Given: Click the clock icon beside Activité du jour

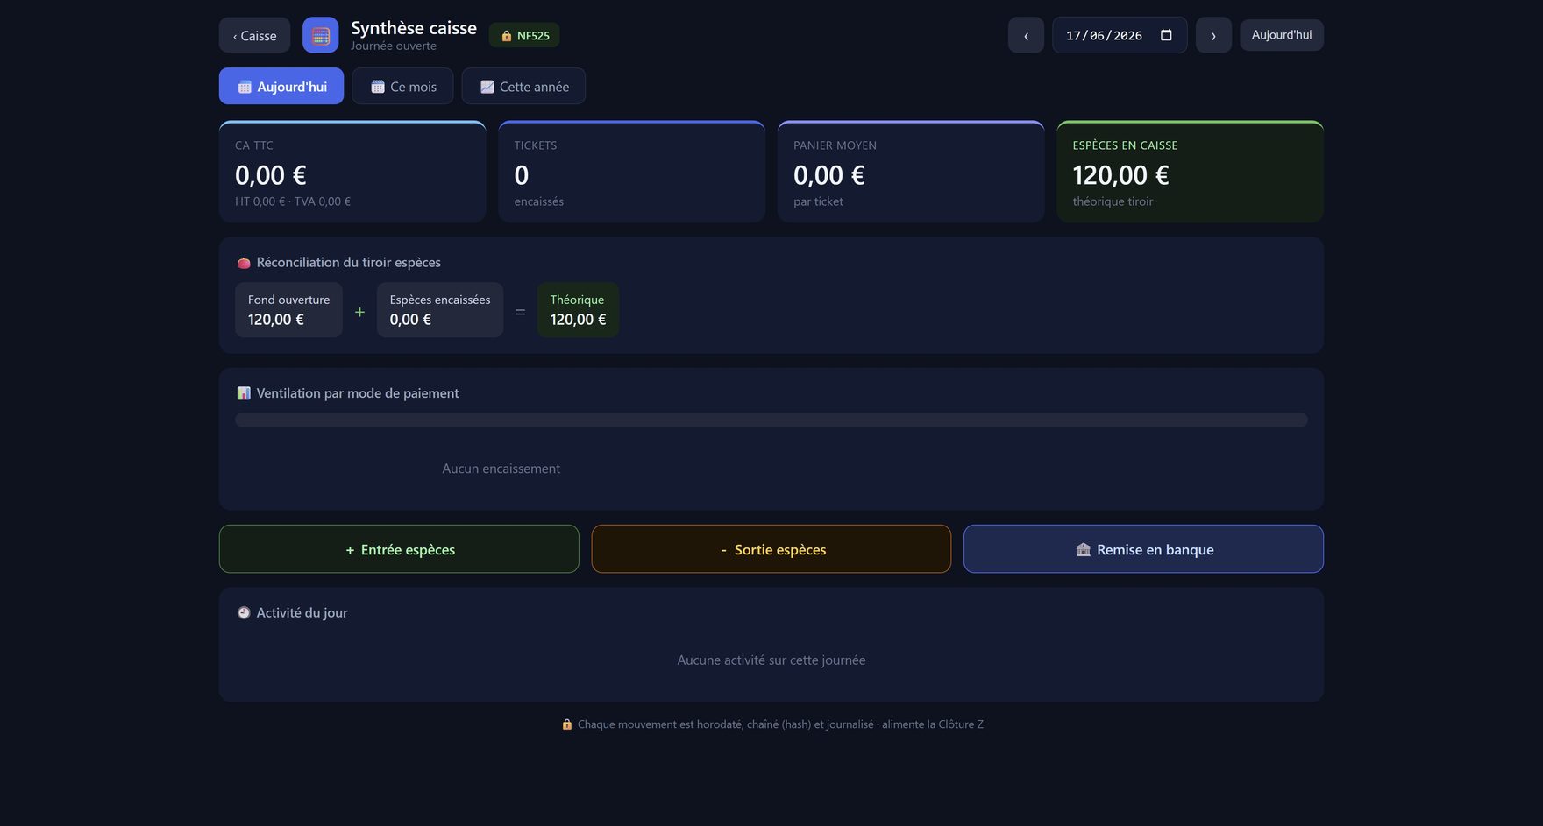Looking at the screenshot, I should pyautogui.click(x=244, y=612).
